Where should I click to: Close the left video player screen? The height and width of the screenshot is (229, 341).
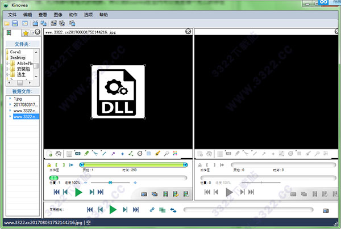188,31
